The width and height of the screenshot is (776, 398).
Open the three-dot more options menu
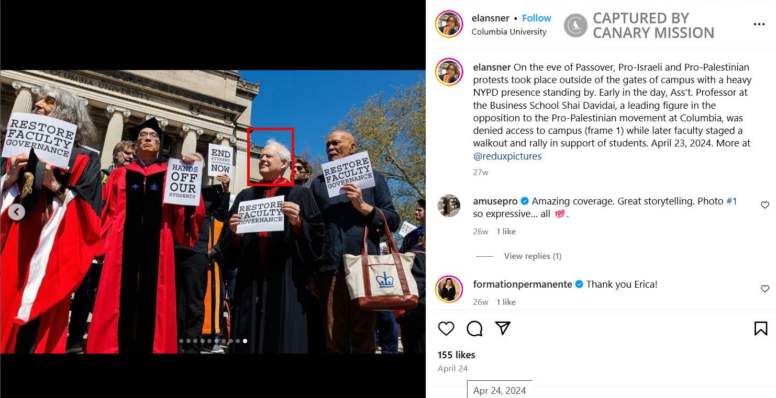coord(759,24)
